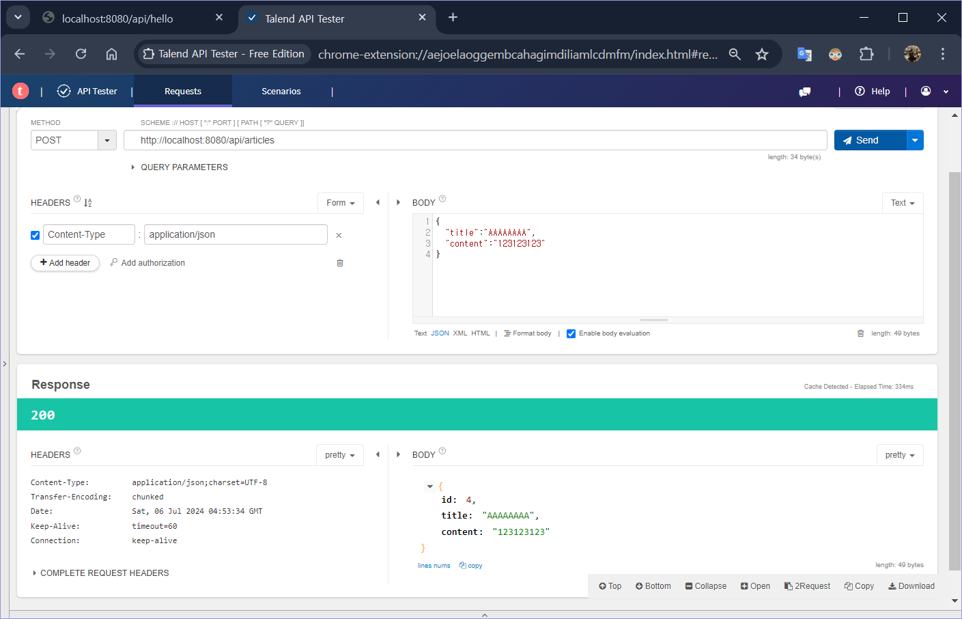Click the vertical page scrollbar
This screenshot has height=619, width=962.
(x=954, y=372)
